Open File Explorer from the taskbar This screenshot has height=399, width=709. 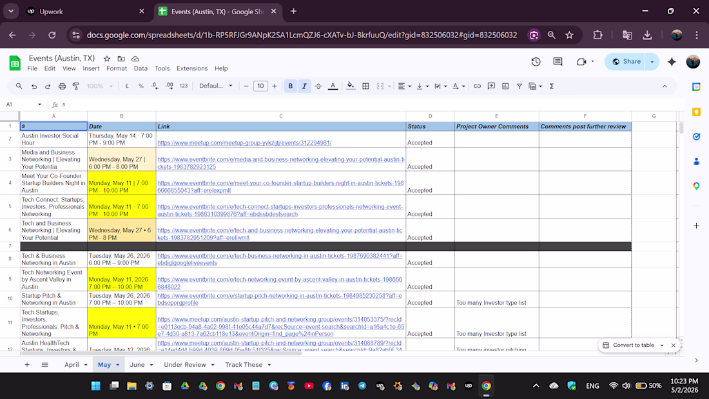(131, 386)
